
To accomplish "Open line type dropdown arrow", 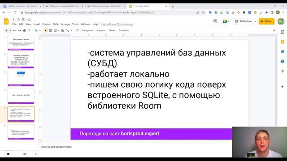I will tap(71, 30).
